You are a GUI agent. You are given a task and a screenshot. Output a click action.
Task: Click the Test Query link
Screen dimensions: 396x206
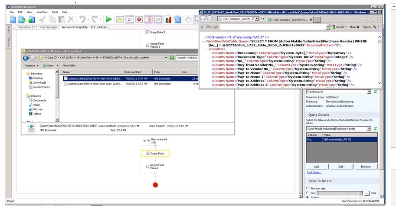coord(313,172)
